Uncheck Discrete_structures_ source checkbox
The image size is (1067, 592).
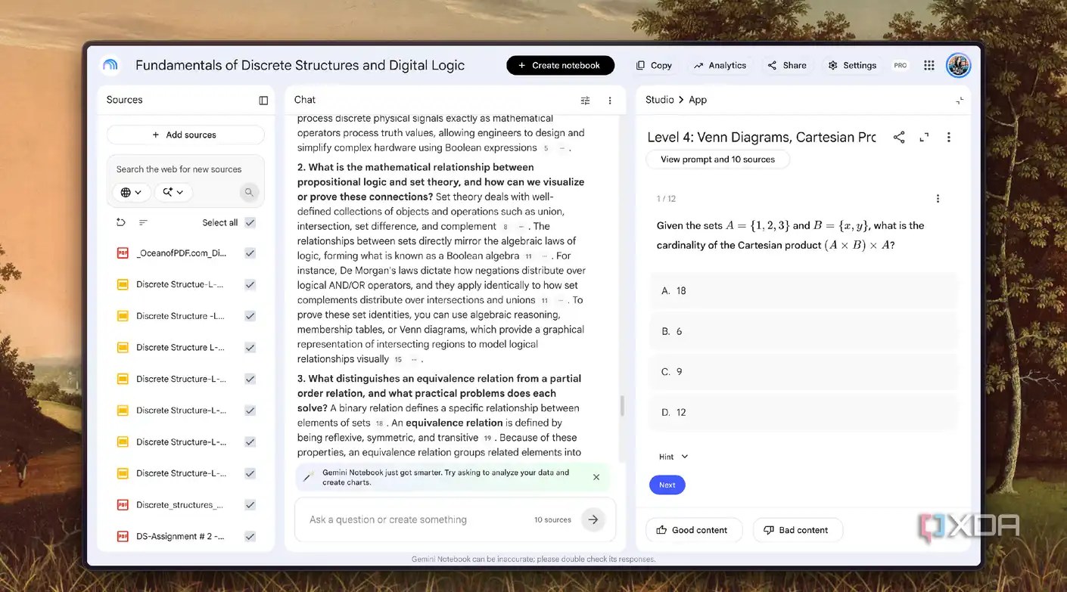click(250, 505)
